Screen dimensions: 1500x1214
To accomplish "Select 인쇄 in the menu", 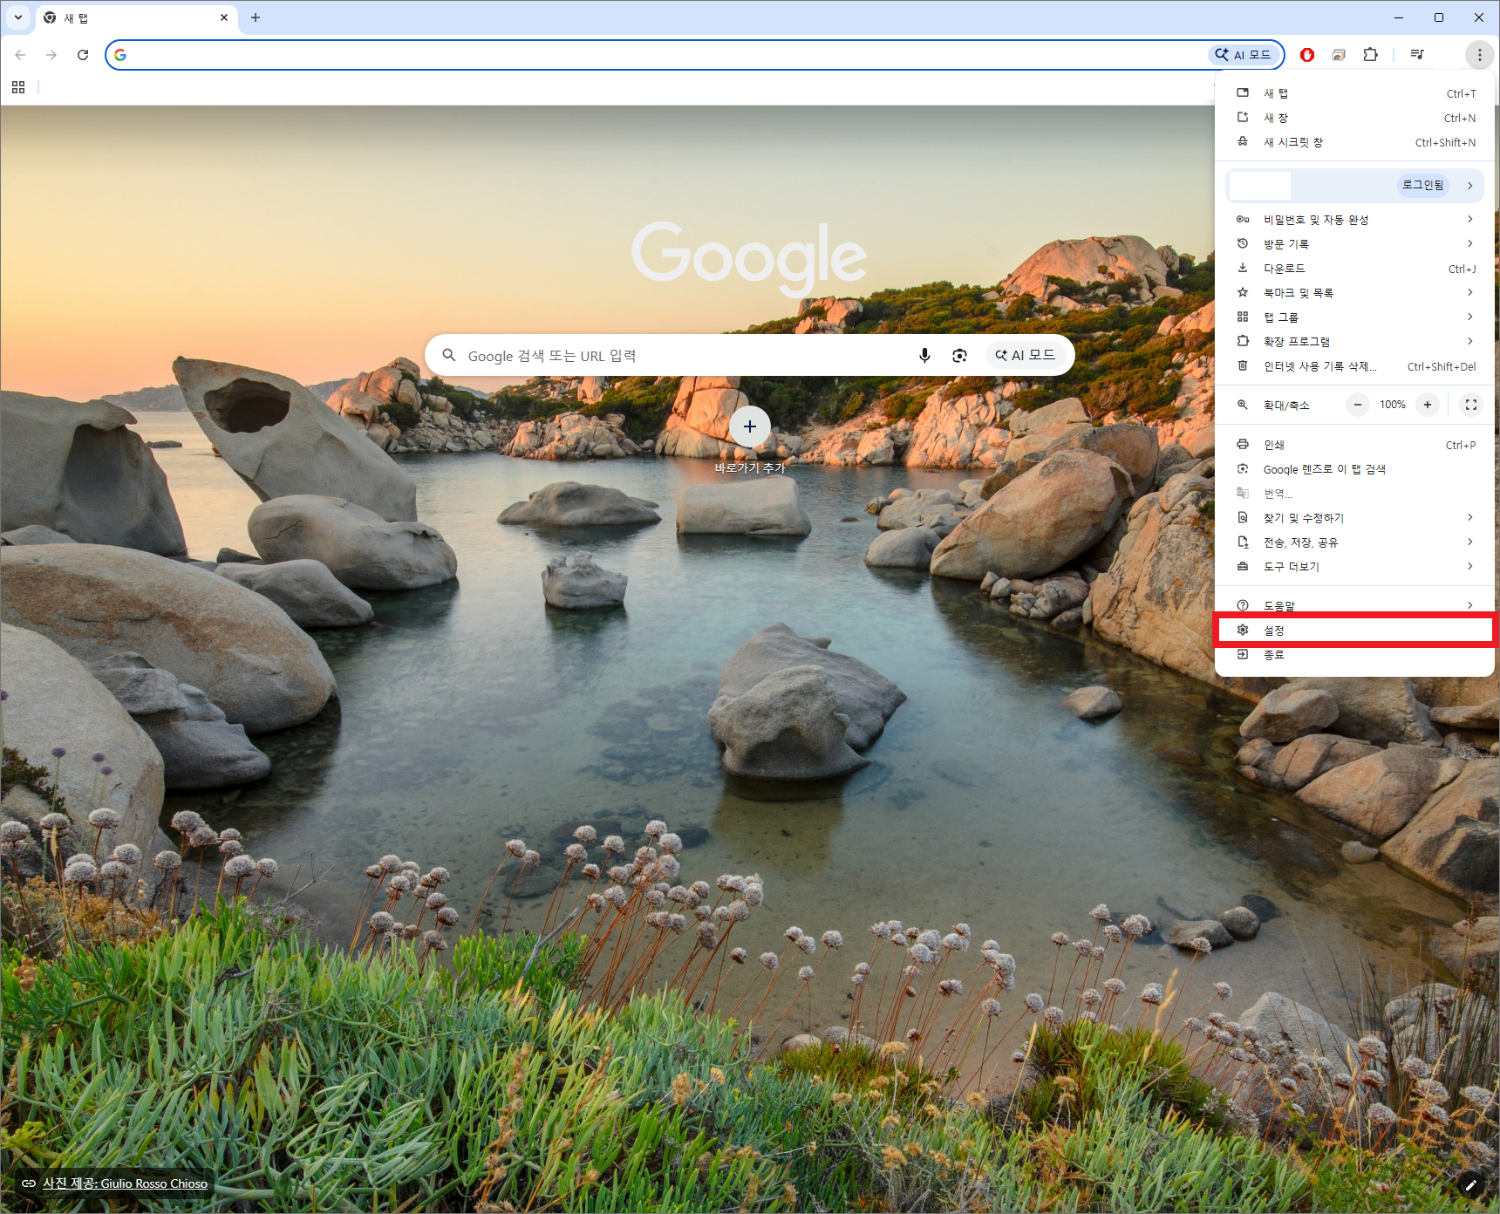I will point(1355,445).
